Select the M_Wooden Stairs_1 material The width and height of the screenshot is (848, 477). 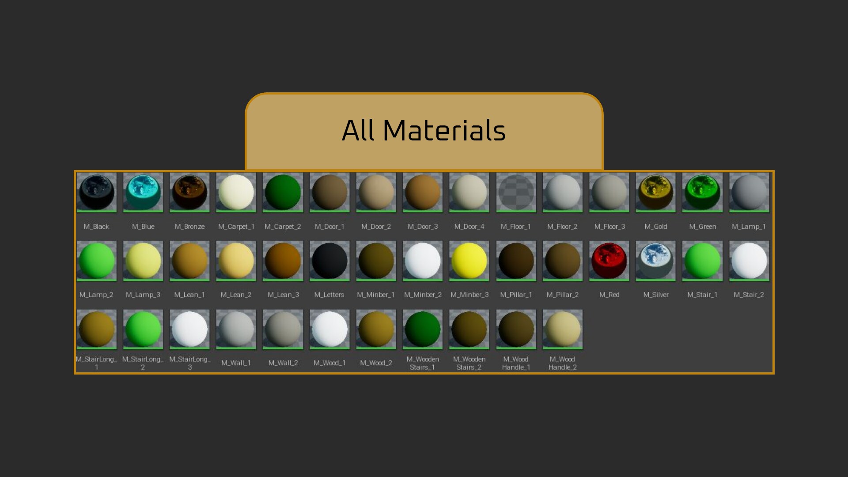point(423,329)
